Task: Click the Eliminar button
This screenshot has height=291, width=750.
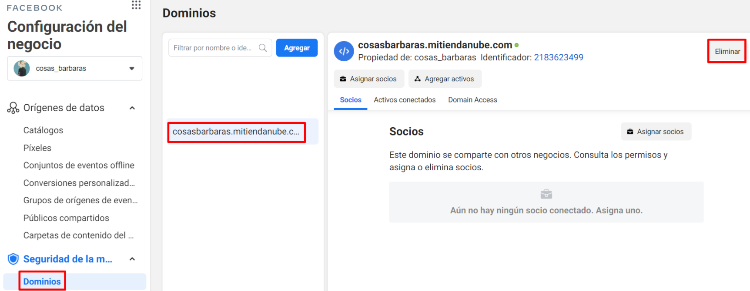Action: coord(727,51)
